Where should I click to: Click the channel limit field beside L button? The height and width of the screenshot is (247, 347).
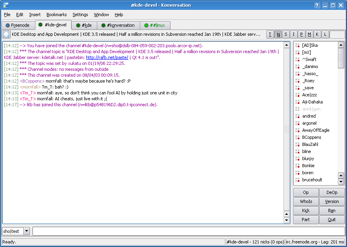pyautogui.click(x=337, y=35)
